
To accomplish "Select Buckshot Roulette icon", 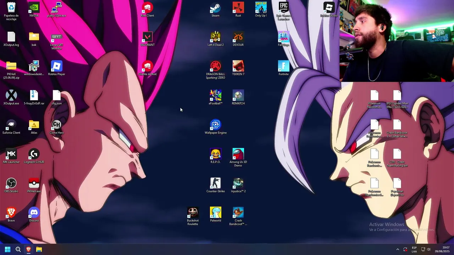I will (x=193, y=216).
